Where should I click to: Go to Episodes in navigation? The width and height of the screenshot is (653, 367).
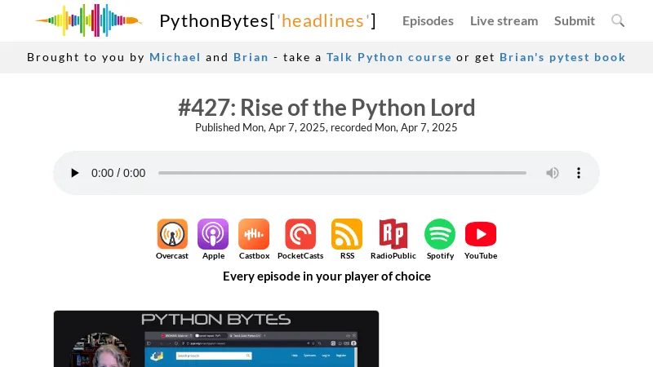click(x=428, y=20)
